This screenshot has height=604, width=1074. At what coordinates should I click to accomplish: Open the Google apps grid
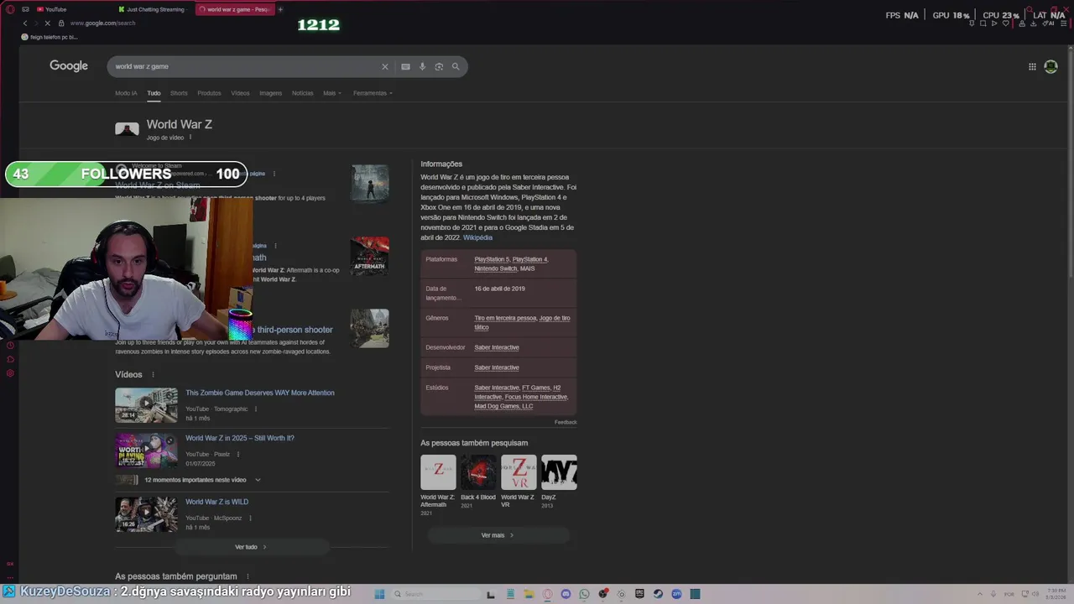pyautogui.click(x=1032, y=66)
